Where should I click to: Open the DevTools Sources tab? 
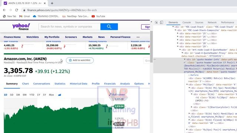(x=199, y=23)
